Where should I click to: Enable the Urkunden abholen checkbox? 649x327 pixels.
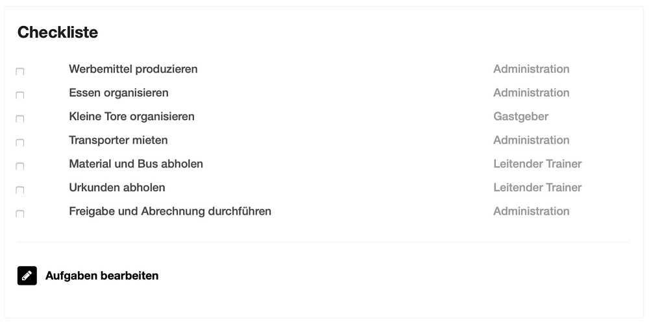point(20,190)
